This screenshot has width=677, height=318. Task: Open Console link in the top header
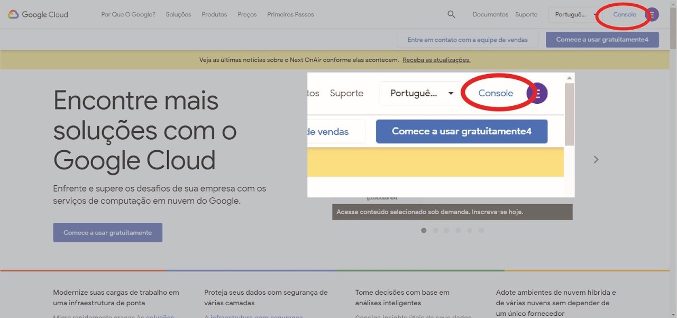pos(624,15)
